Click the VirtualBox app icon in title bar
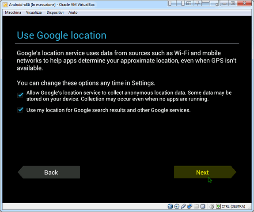The height and width of the screenshot is (212, 254). tap(5, 5)
